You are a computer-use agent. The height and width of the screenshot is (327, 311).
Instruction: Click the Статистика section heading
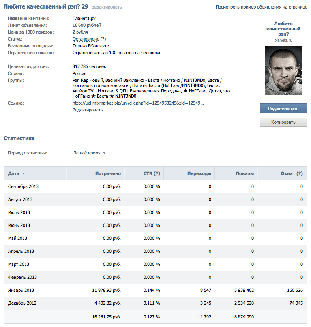[x=19, y=138]
